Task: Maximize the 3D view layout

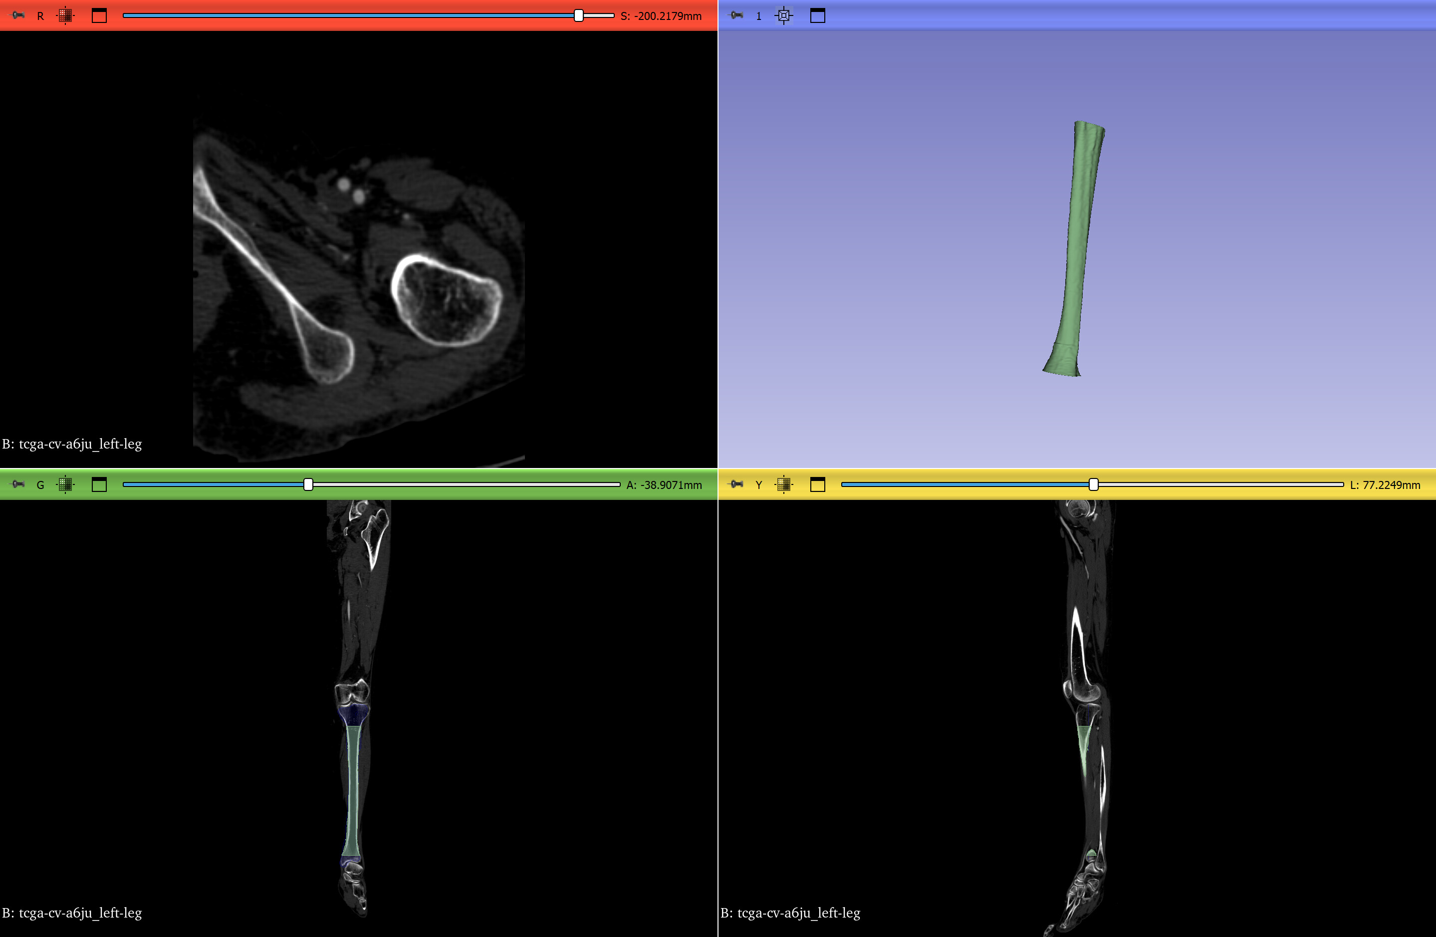Action: (818, 15)
